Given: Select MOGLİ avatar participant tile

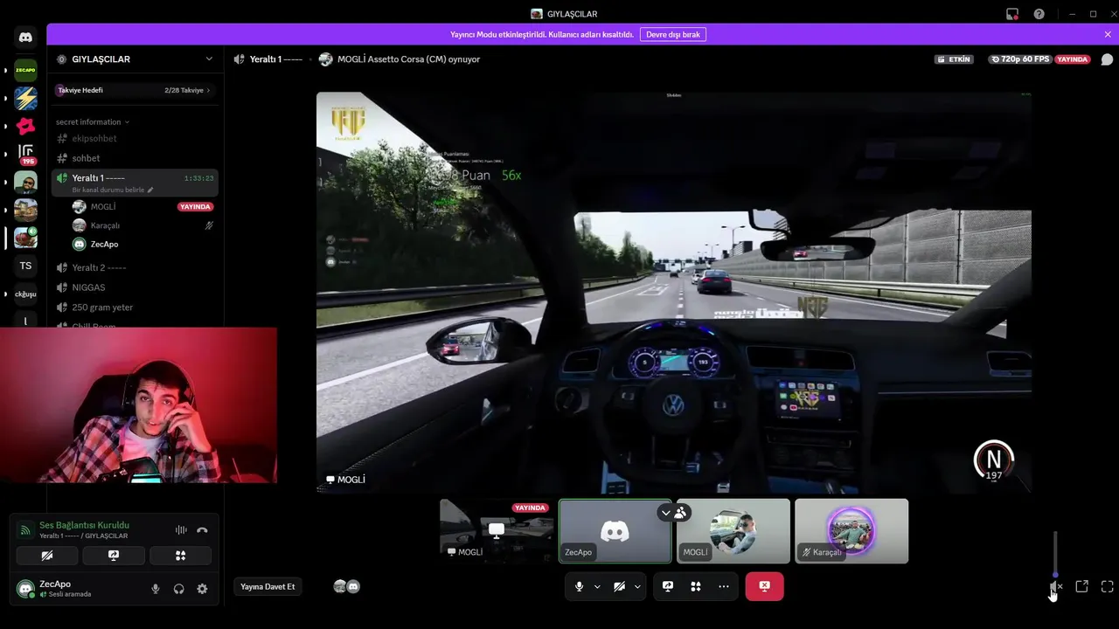Looking at the screenshot, I should coord(733,530).
